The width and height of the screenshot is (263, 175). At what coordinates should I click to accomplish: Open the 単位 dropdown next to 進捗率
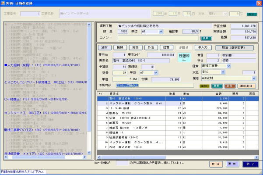(161, 32)
